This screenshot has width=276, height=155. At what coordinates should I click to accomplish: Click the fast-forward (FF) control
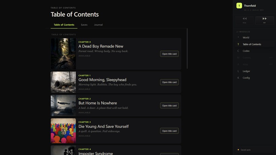coord(264,21)
